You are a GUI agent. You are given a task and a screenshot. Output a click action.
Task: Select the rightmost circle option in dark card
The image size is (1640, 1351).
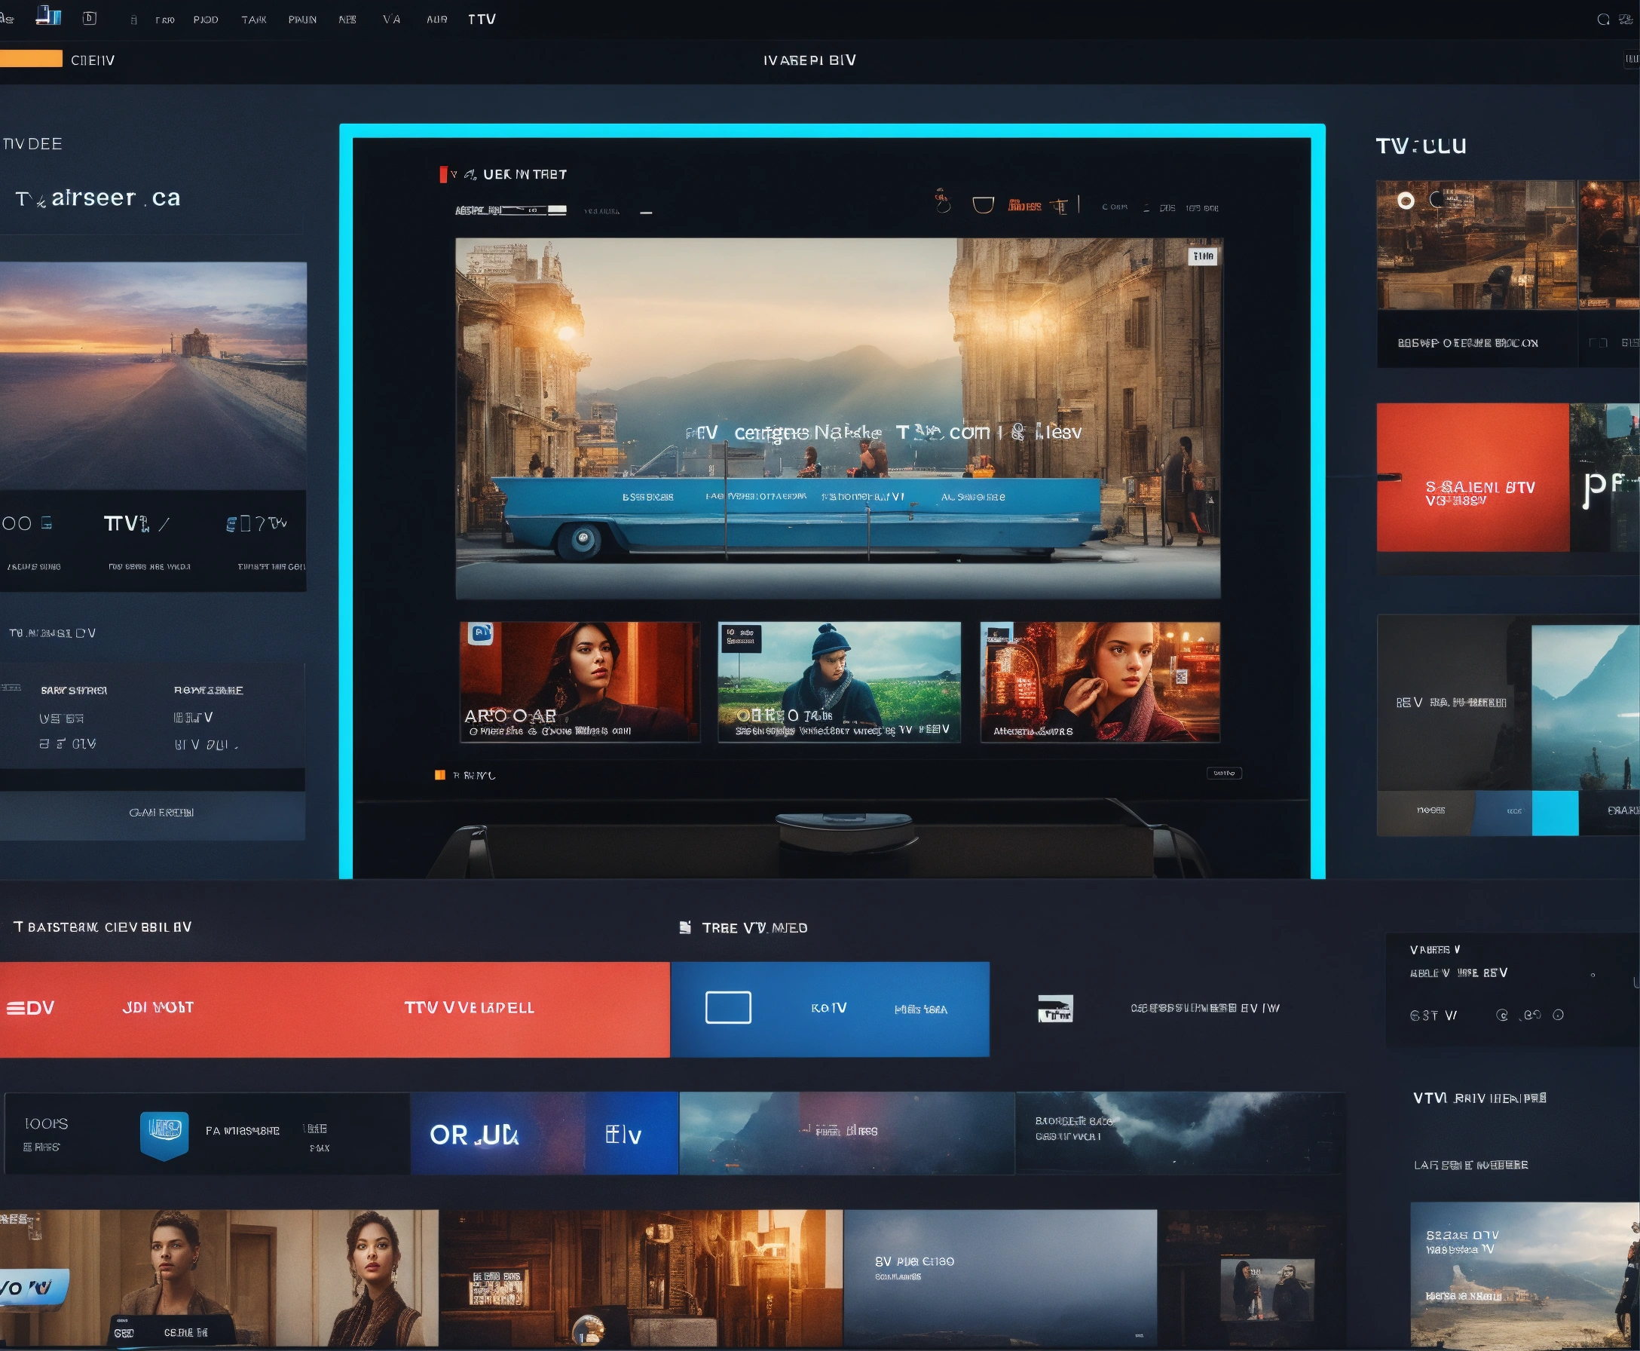point(1558,1015)
